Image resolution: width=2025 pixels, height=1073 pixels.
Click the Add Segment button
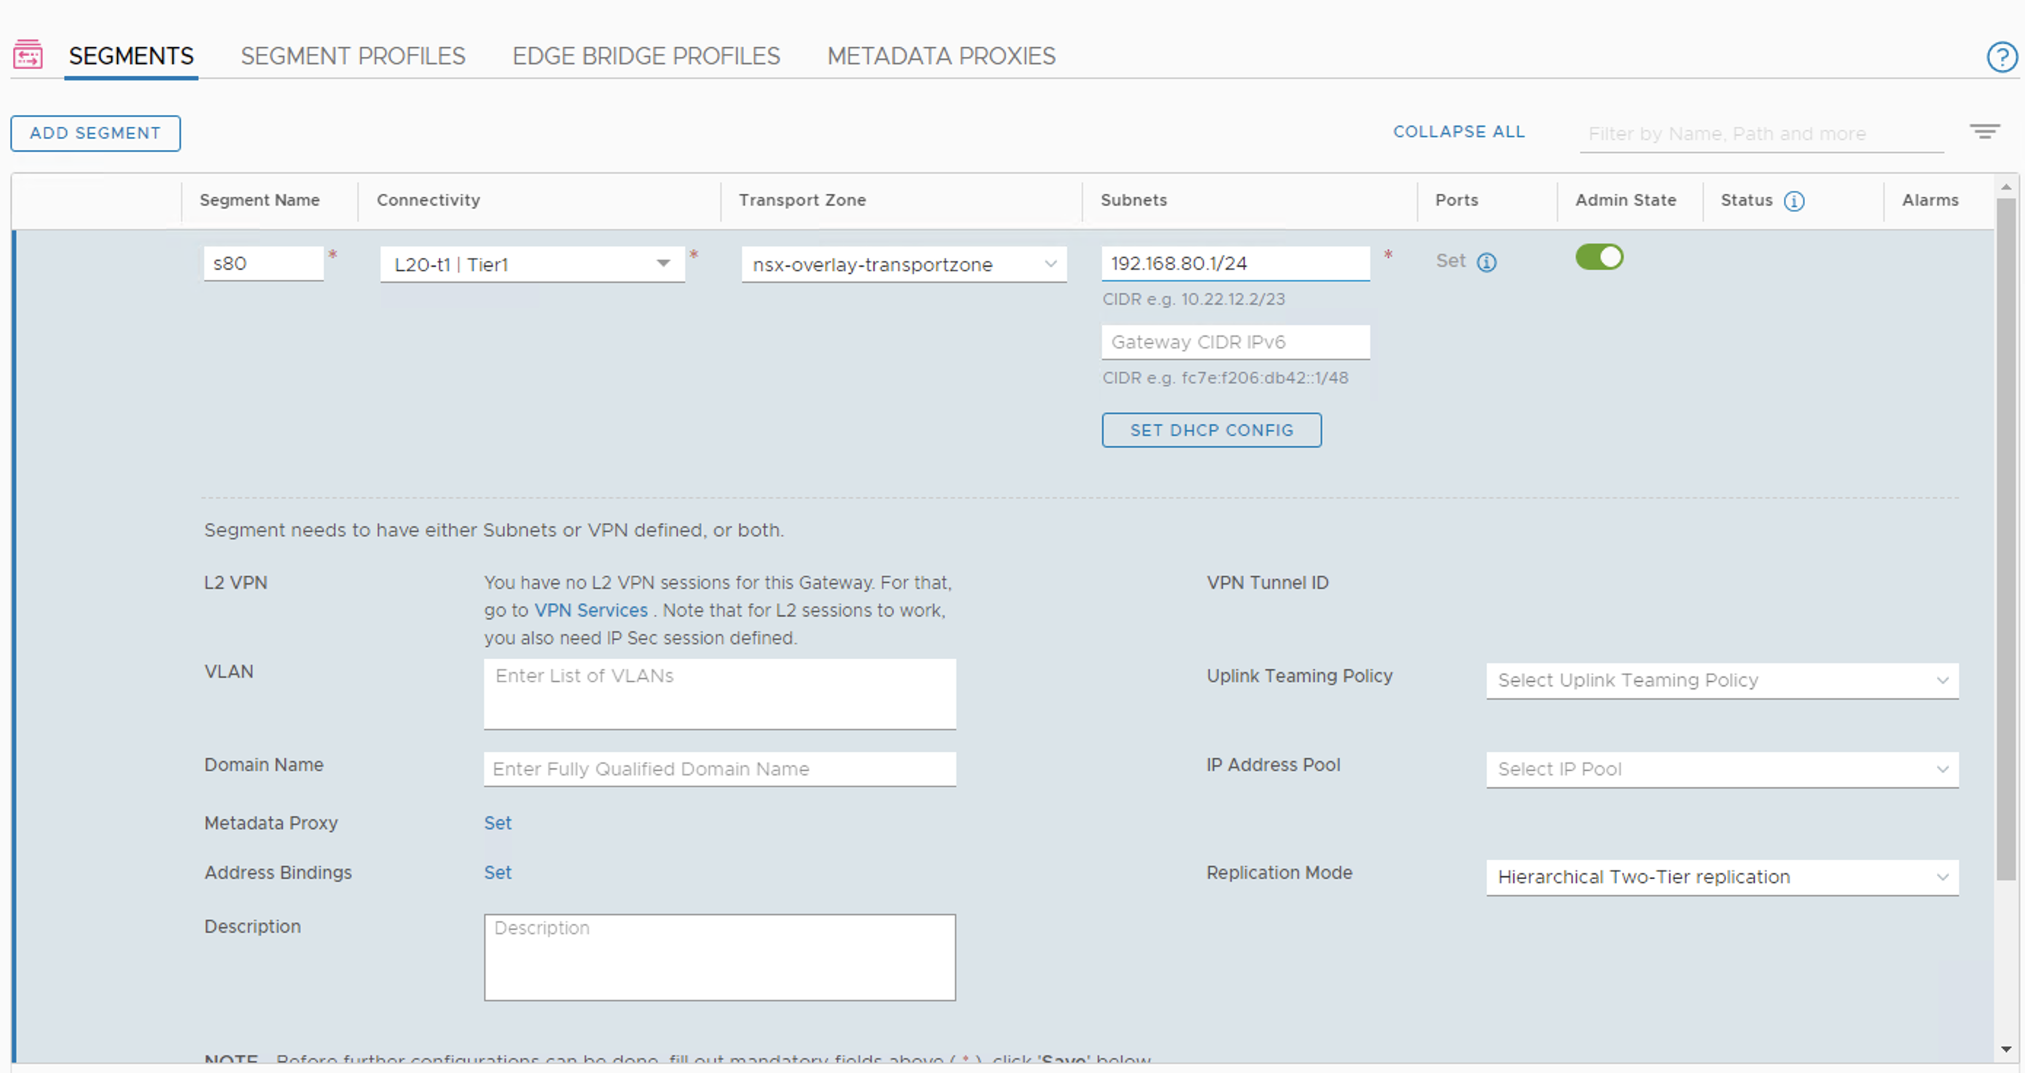pos(95,133)
